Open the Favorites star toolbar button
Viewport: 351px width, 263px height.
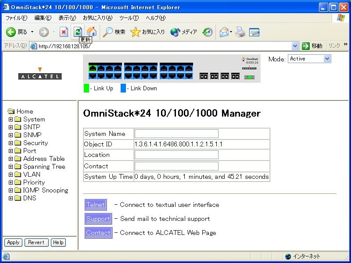tap(148, 32)
